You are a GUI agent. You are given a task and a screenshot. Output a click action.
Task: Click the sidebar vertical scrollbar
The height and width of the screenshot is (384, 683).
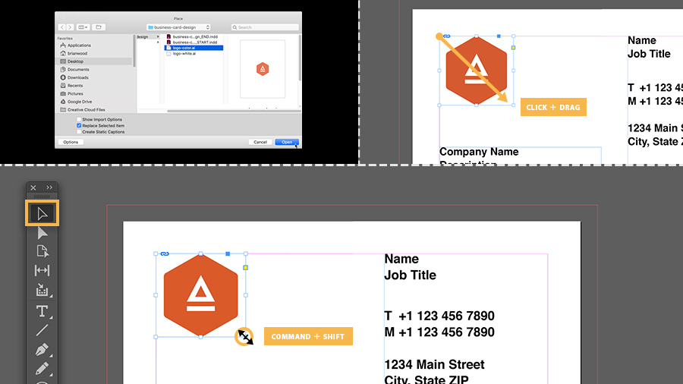click(x=134, y=52)
